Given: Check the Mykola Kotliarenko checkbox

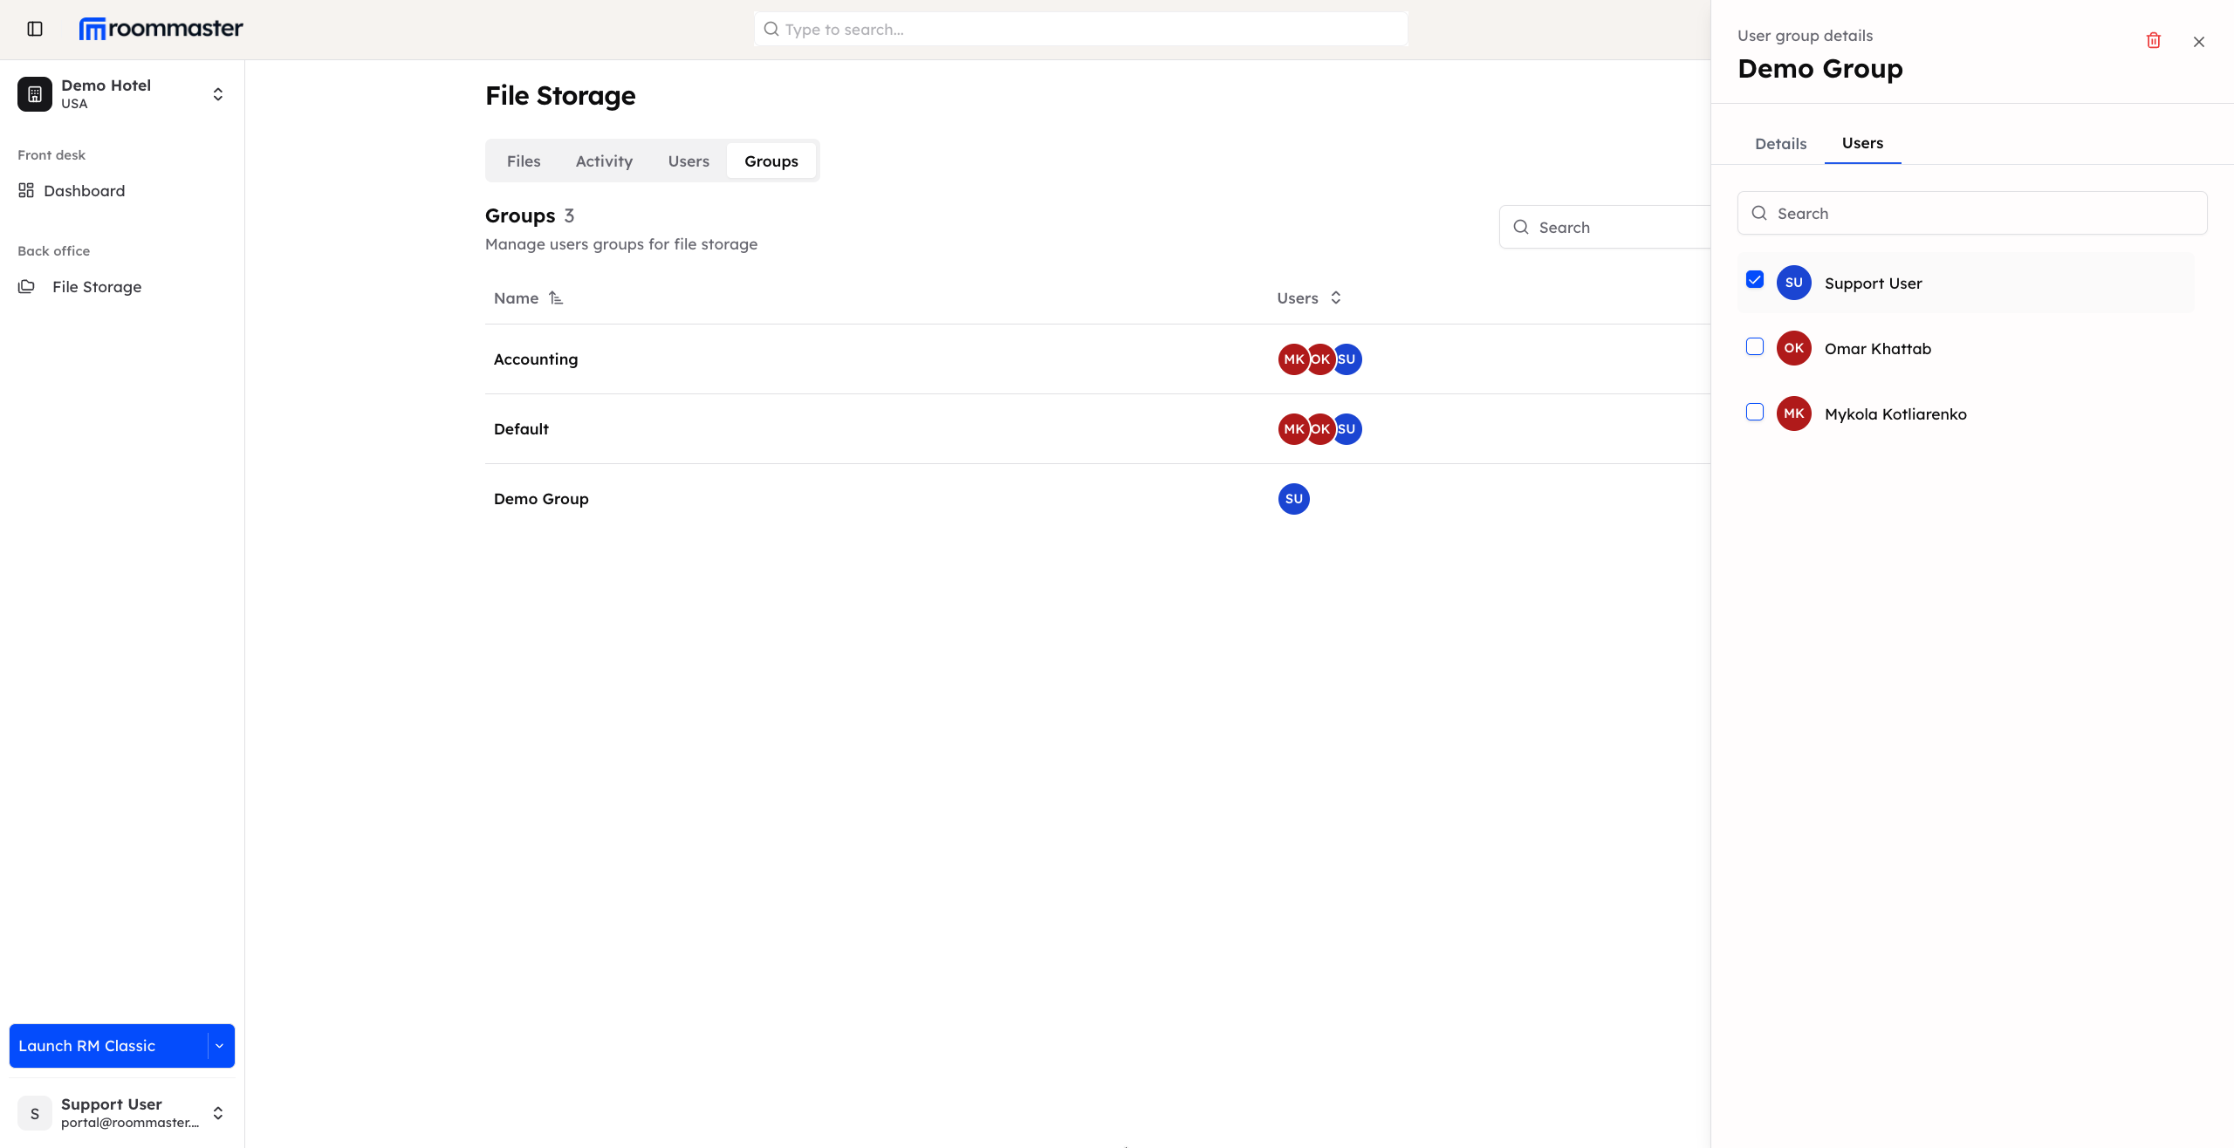Looking at the screenshot, I should [1754, 413].
